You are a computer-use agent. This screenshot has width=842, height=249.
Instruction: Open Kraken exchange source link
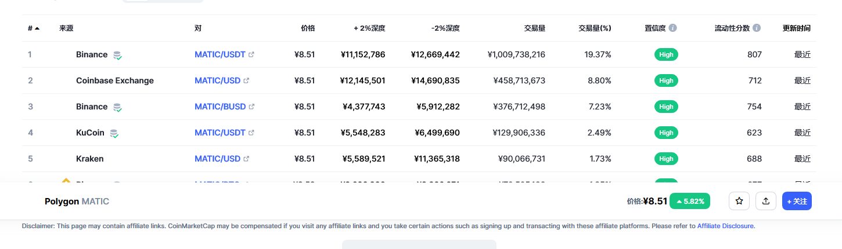(x=90, y=159)
